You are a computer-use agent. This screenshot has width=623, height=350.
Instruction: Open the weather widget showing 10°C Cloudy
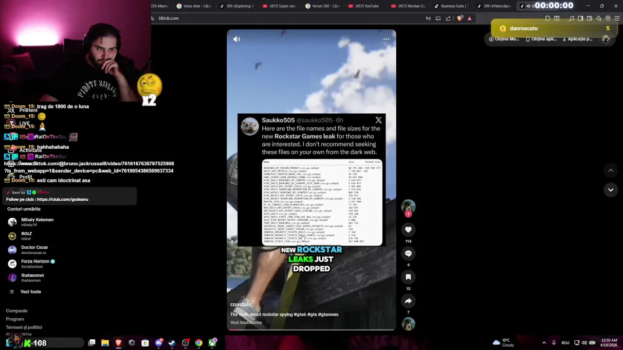(x=503, y=343)
